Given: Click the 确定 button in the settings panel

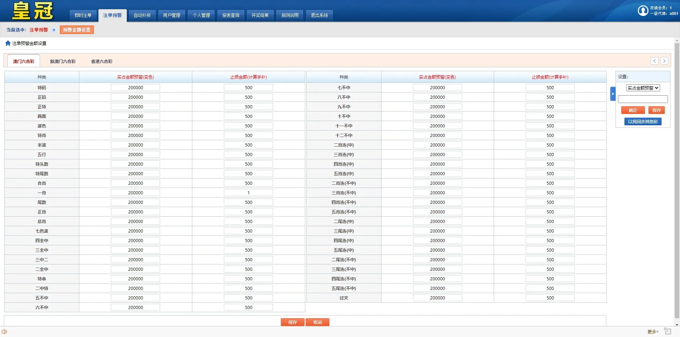Looking at the screenshot, I should click(633, 110).
